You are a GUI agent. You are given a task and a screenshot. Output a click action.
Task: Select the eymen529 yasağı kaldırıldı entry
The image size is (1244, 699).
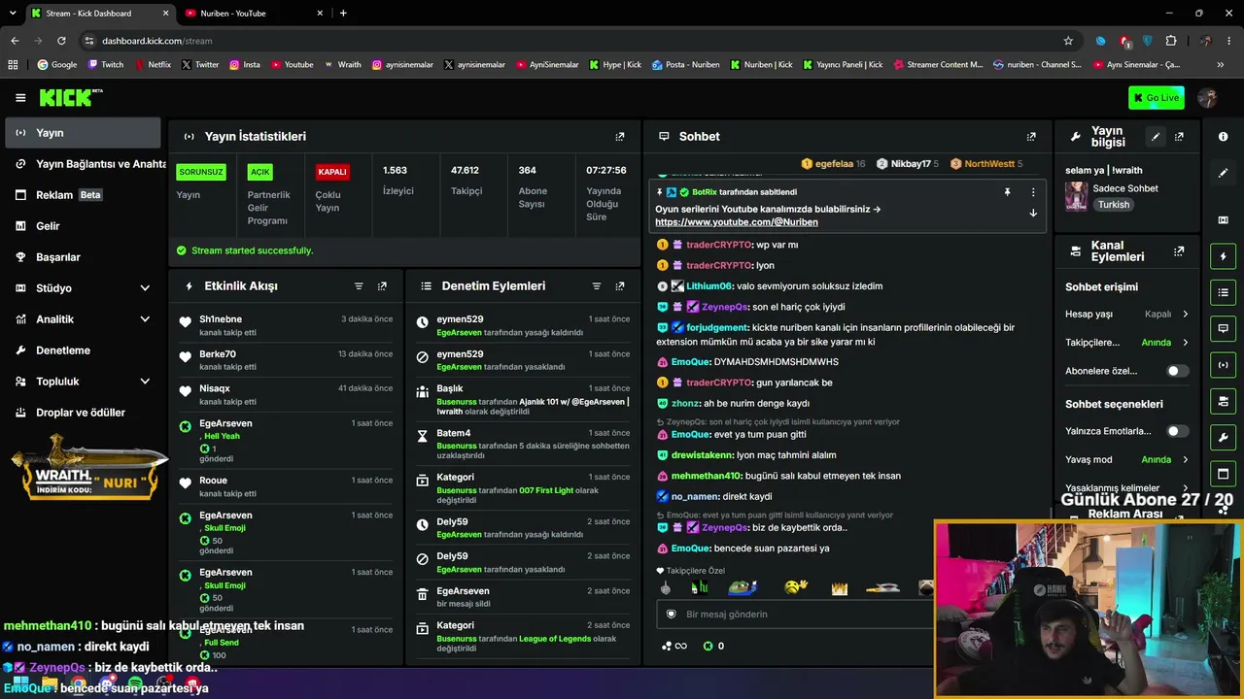[522, 325]
